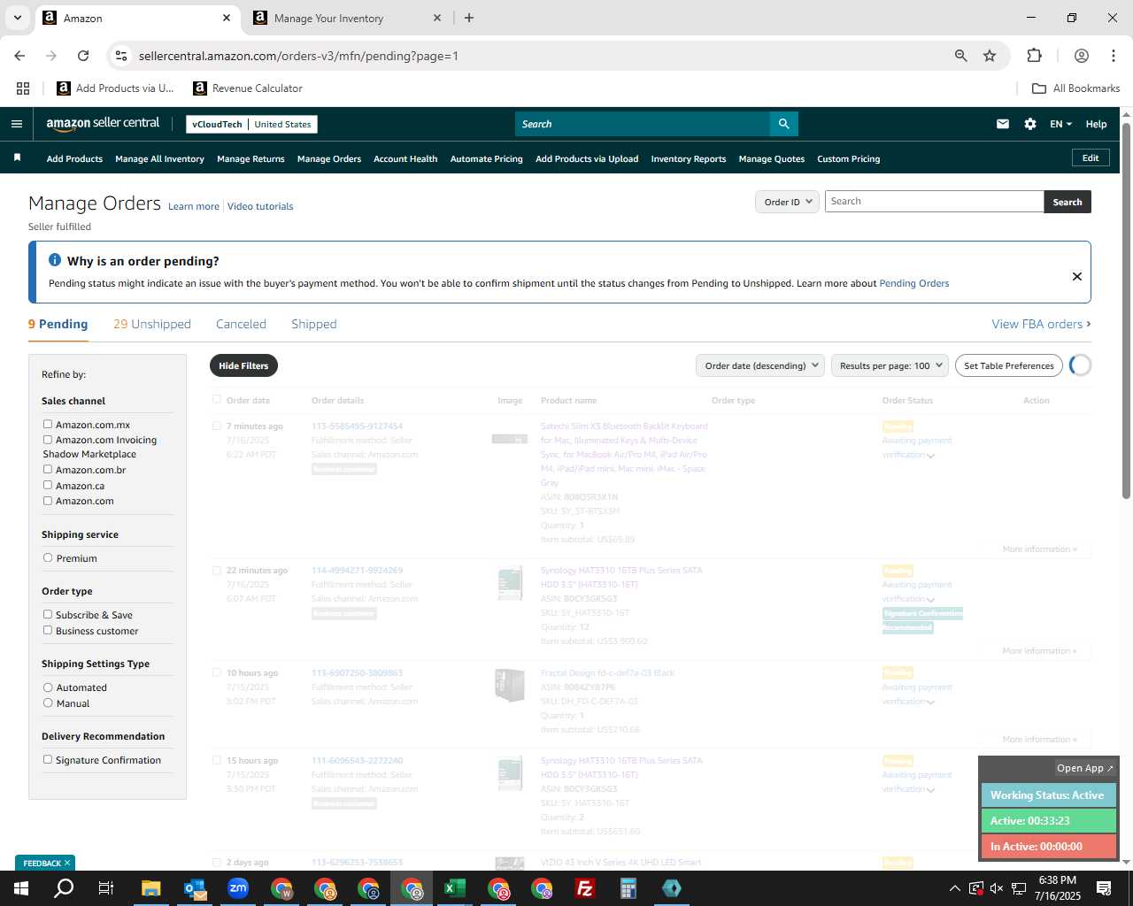The width and height of the screenshot is (1133, 906).
Task: Check the Amazon.ca sales channel filter
Action: 48,485
